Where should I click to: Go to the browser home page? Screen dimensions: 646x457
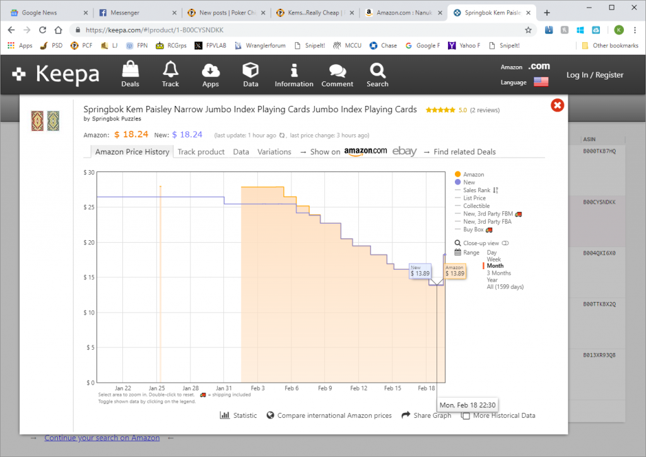[x=58, y=30]
